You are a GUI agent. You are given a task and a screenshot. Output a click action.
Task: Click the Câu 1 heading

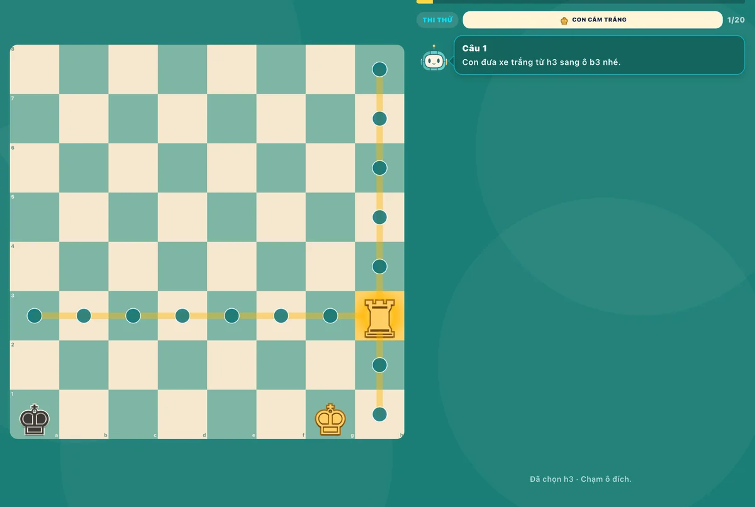tap(474, 48)
